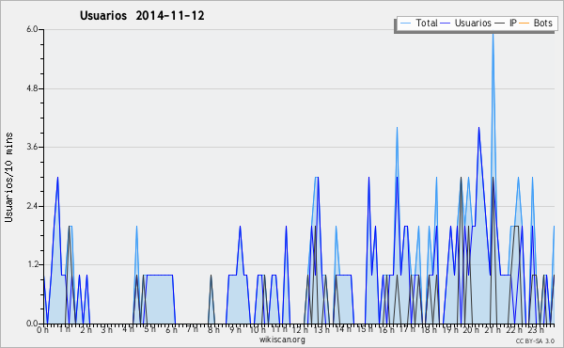Click the light blue Total legend line swatch
Viewport: 564px width, 348px height.
click(405, 24)
